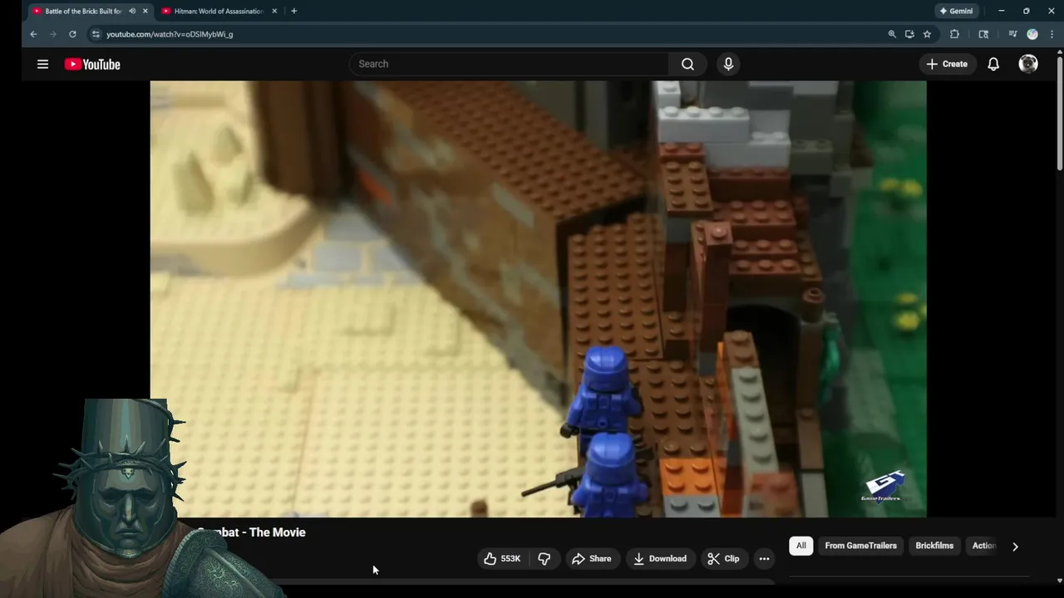Close the Hitman World of Assassination tab

273,11
